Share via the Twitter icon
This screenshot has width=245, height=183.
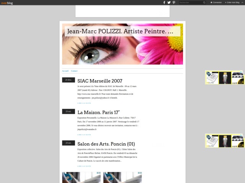pyautogui.click(x=169, y=3)
